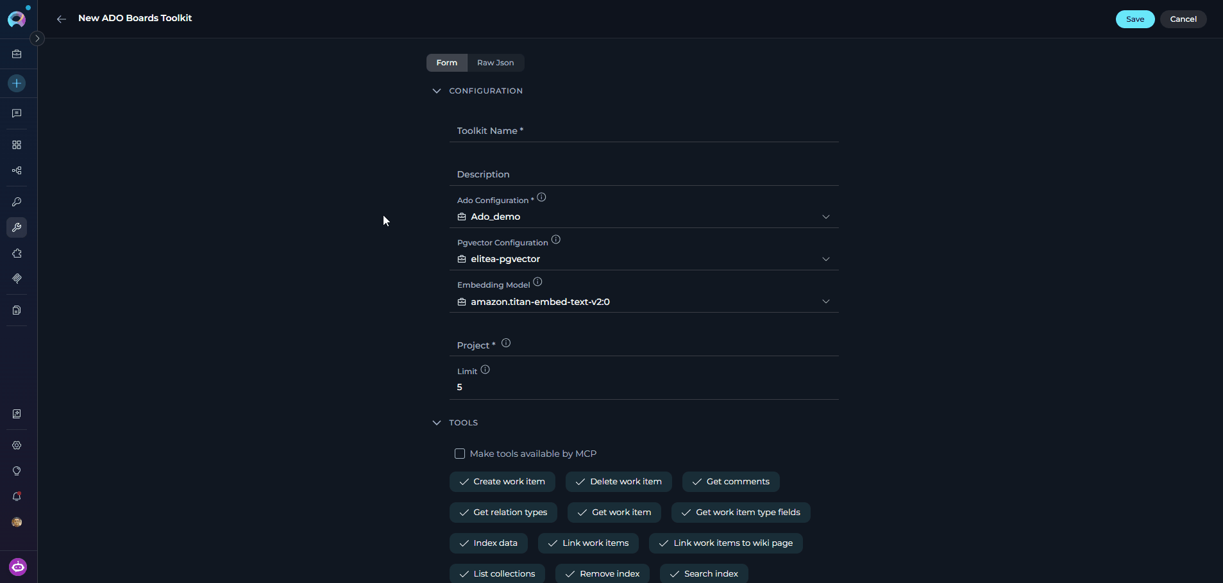The width and height of the screenshot is (1223, 583).
Task: Open the purple assistant bot icon
Action: (x=18, y=567)
